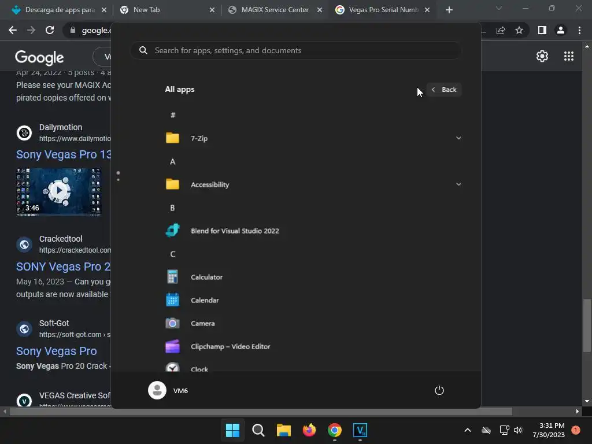Viewport: 592px width, 444px height.
Task: Open the Chrome profile button
Action: [561, 30]
